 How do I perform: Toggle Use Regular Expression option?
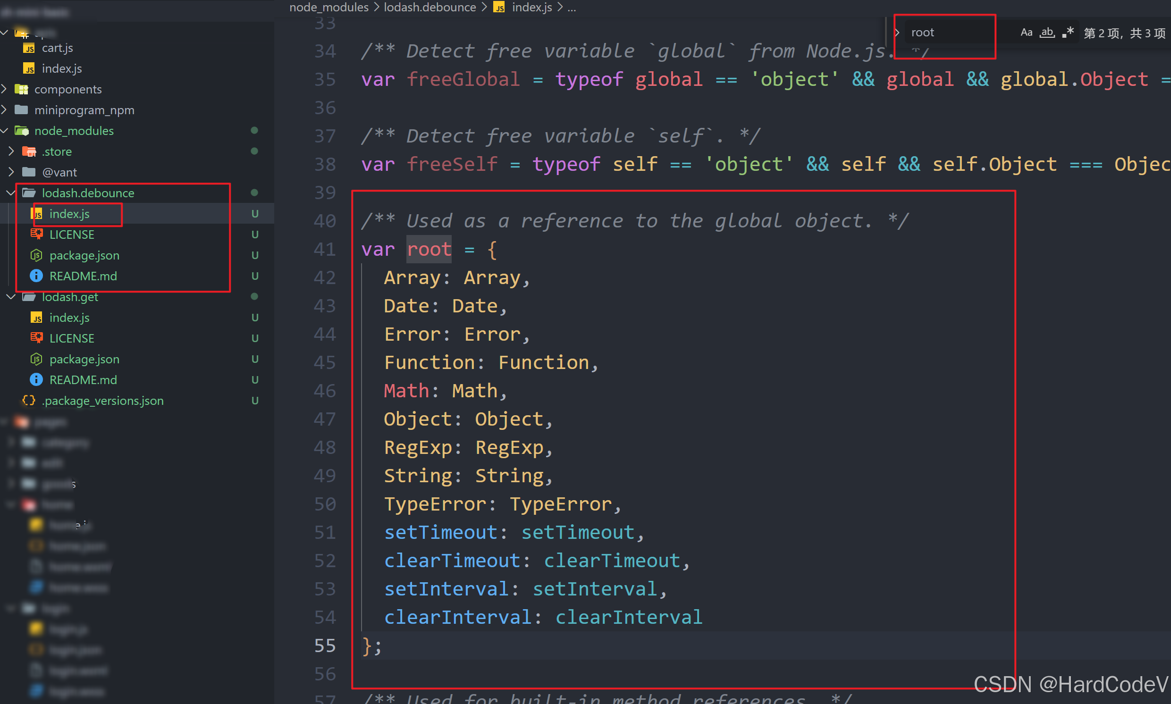1068,32
